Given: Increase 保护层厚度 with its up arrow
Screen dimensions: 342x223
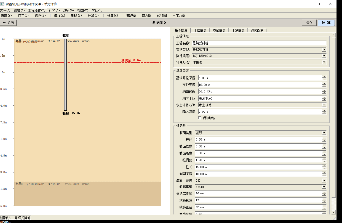Looking at the screenshot, I should [324, 192].
